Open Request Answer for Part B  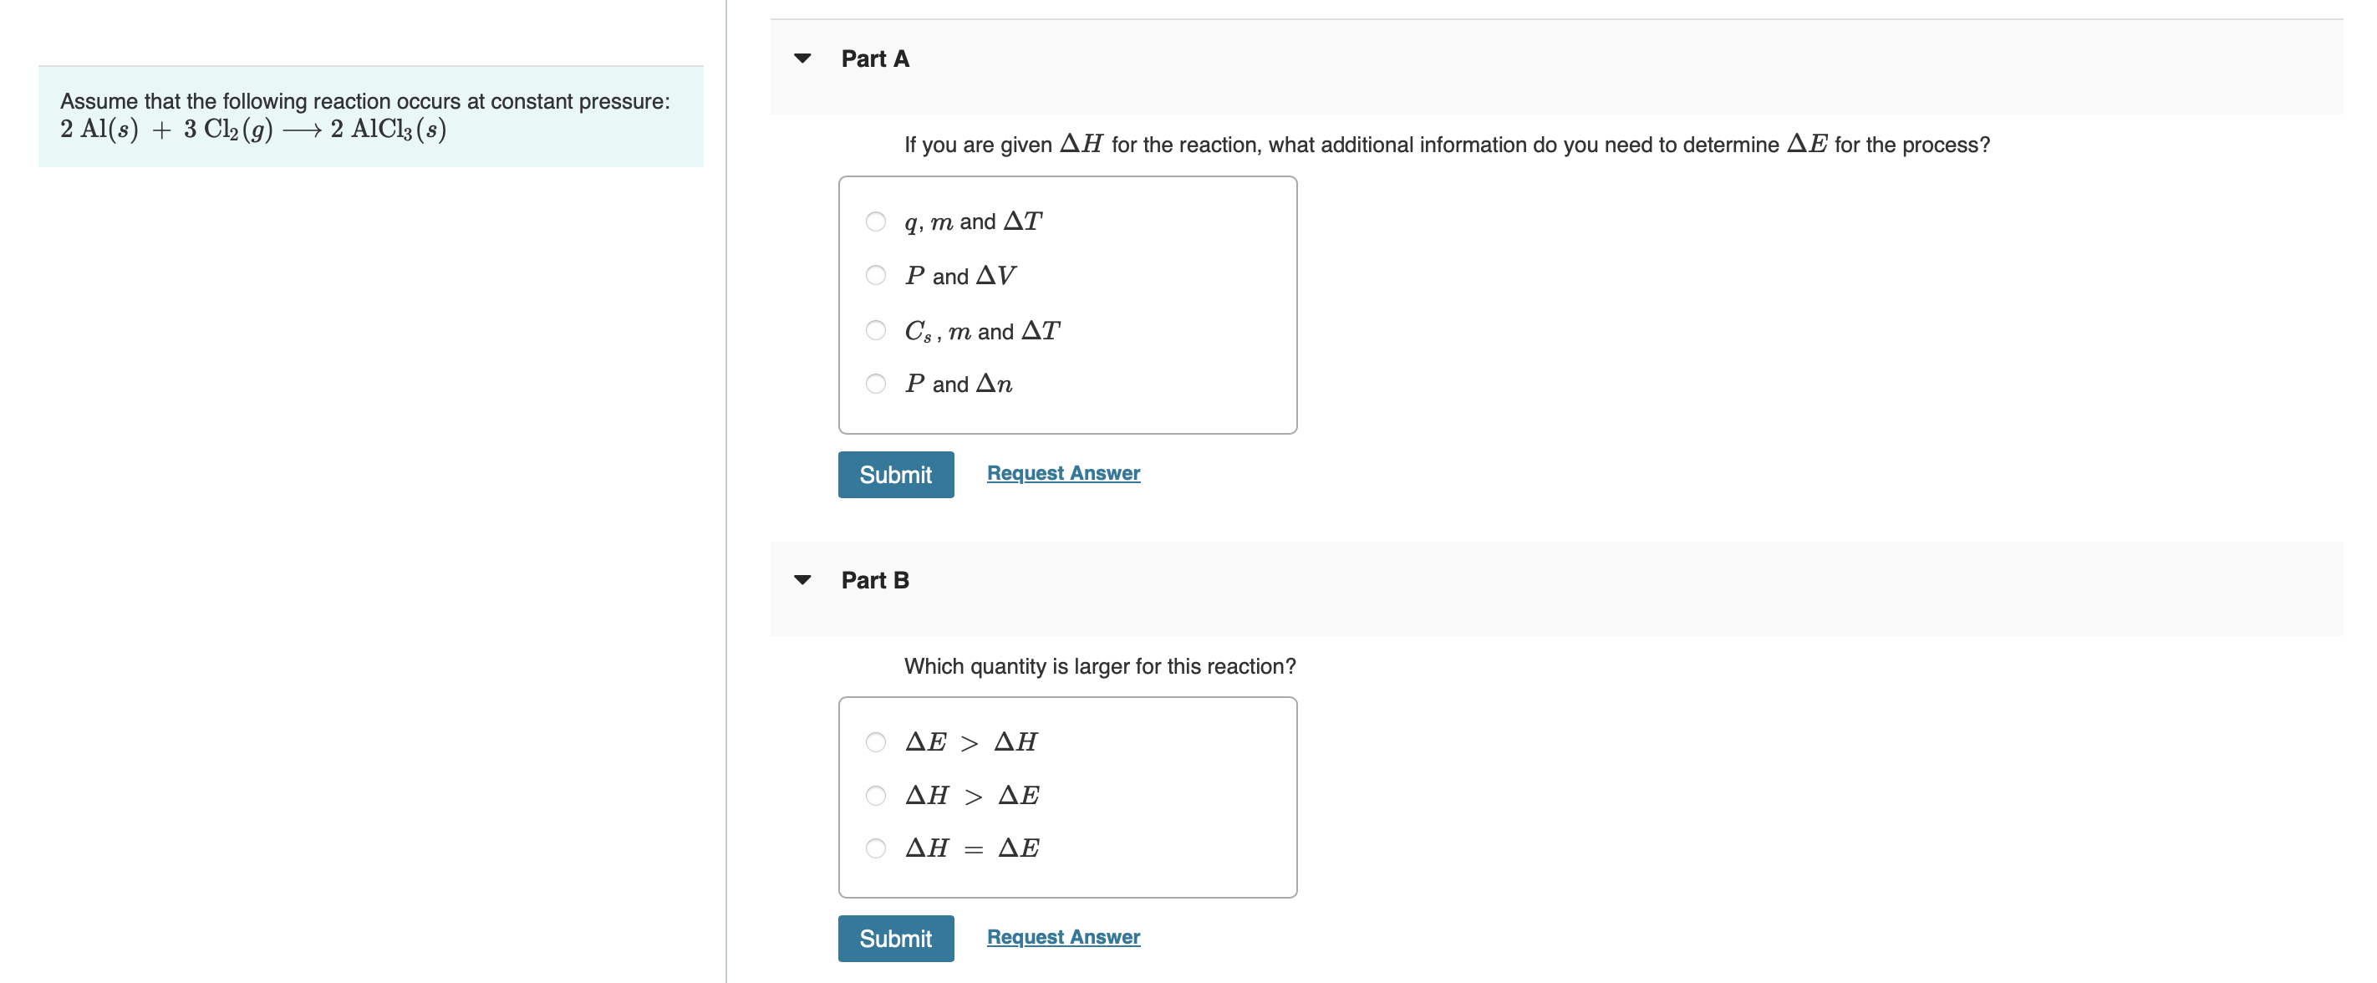click(x=1062, y=937)
